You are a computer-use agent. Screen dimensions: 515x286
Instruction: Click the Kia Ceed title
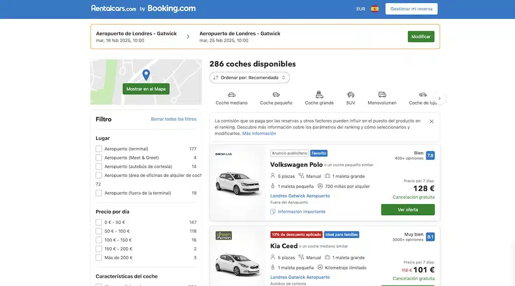tap(284, 246)
